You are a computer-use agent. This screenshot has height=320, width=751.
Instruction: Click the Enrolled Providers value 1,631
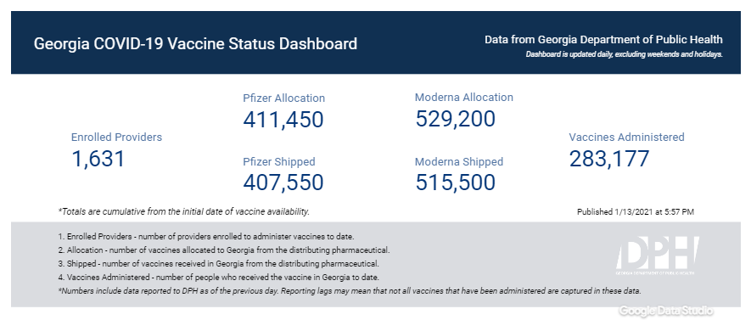point(98,159)
